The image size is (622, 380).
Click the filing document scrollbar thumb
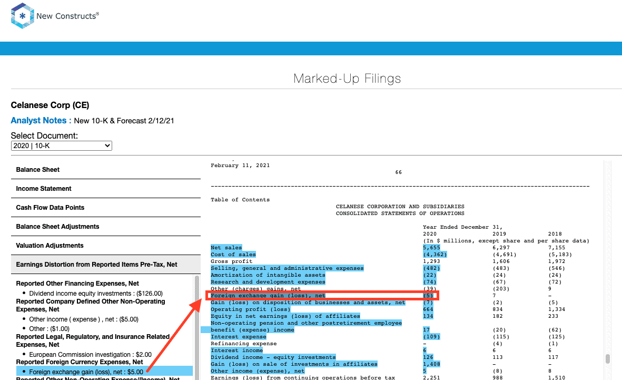click(607, 358)
